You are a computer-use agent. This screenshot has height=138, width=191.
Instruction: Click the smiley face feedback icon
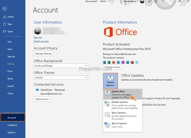point(149,1)
